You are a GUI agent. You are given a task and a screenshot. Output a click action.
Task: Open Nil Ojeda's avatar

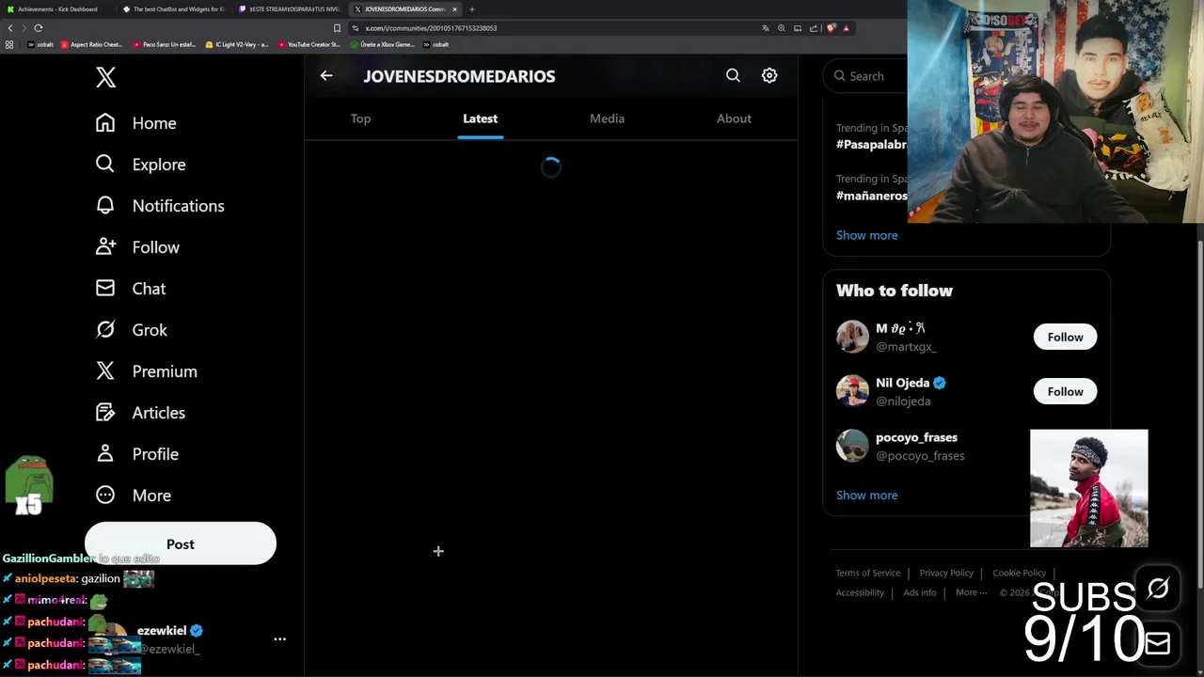(x=852, y=391)
